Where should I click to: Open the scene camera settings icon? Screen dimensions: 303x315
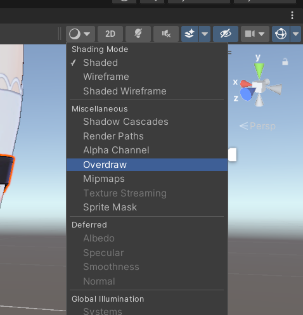click(255, 34)
